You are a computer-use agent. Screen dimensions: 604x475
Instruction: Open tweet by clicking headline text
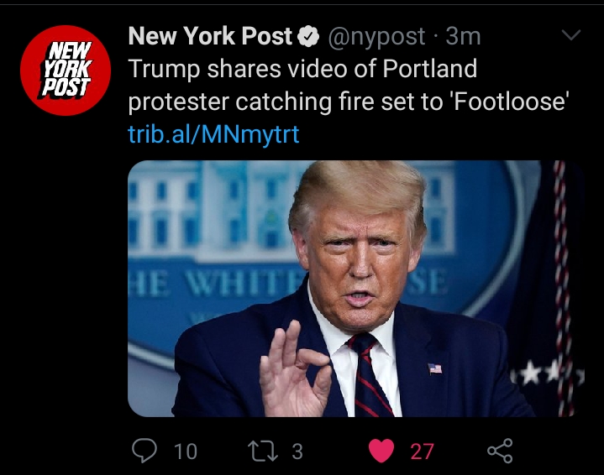coord(349,85)
